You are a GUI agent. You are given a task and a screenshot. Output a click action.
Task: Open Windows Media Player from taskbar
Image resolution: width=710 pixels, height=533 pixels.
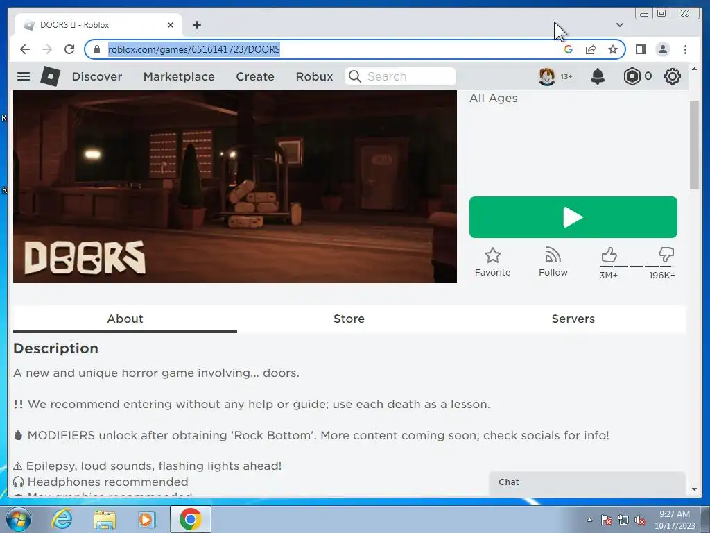coord(146,519)
